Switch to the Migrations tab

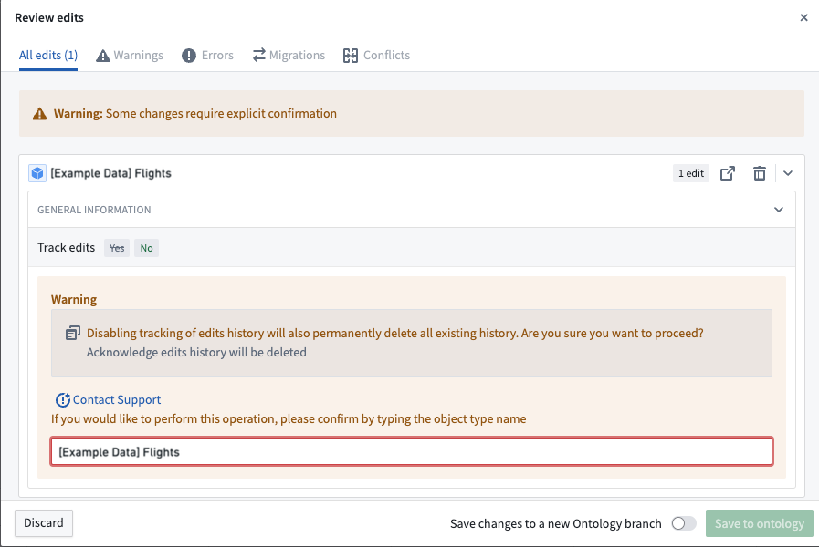coord(289,56)
